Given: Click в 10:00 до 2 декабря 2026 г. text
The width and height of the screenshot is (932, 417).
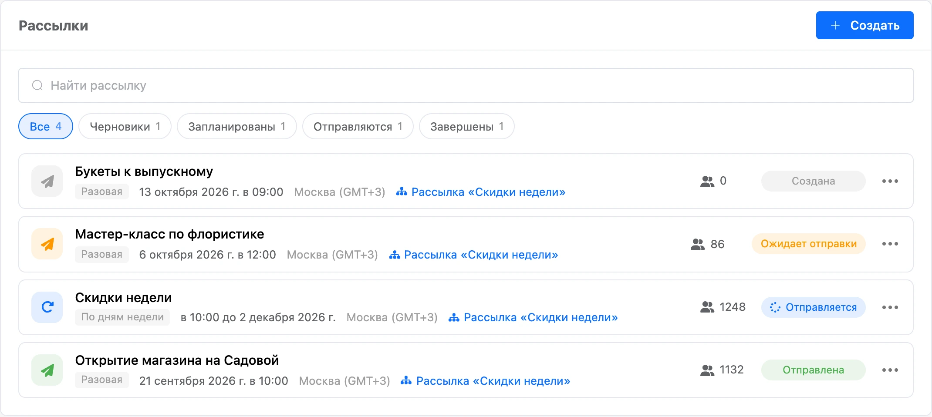Looking at the screenshot, I should point(258,317).
